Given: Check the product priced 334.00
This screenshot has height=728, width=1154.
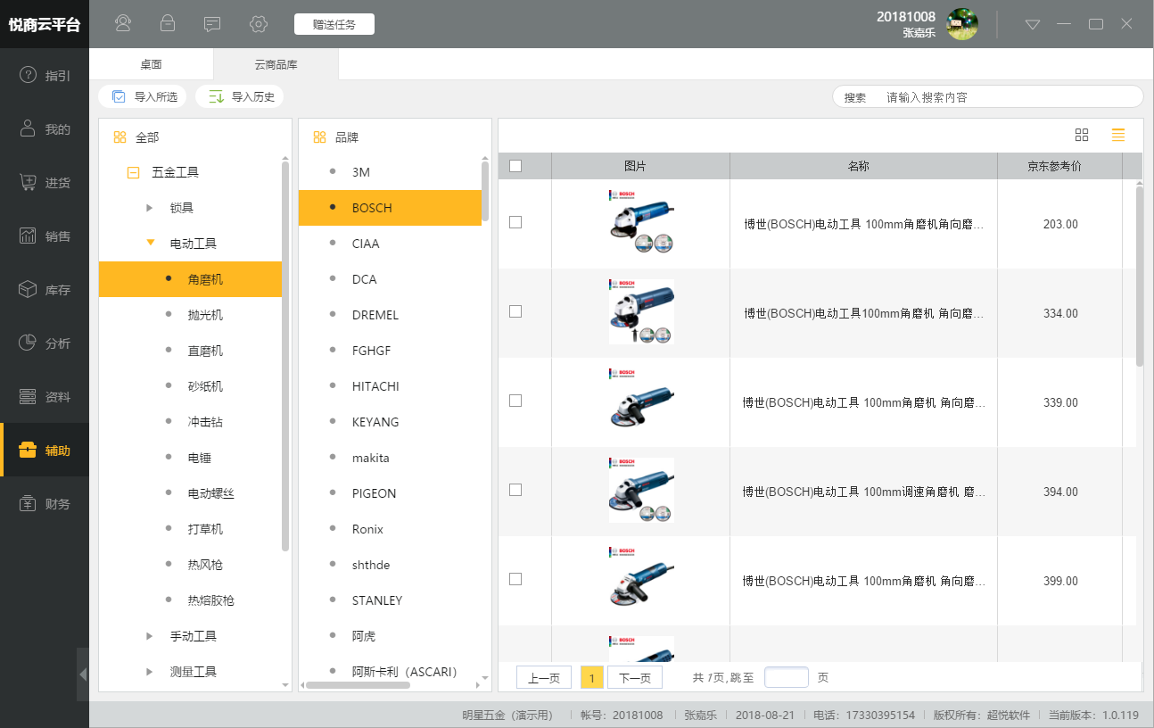Looking at the screenshot, I should tap(515, 311).
